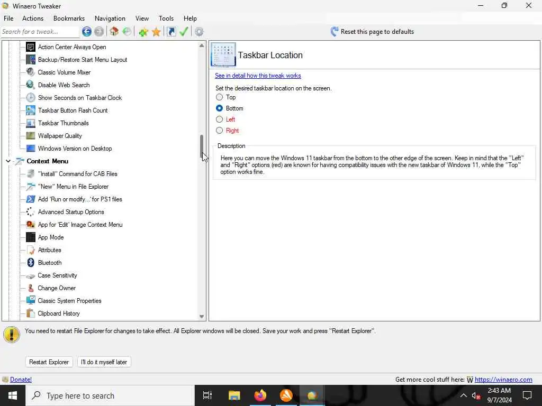Screen dimensions: 542x406
Task: Open See in detail how this tweak works
Action: click(258, 76)
